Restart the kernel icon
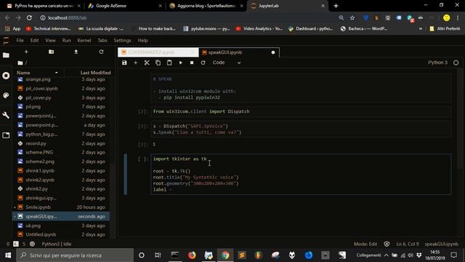This screenshot has height=262, width=465. point(203,63)
